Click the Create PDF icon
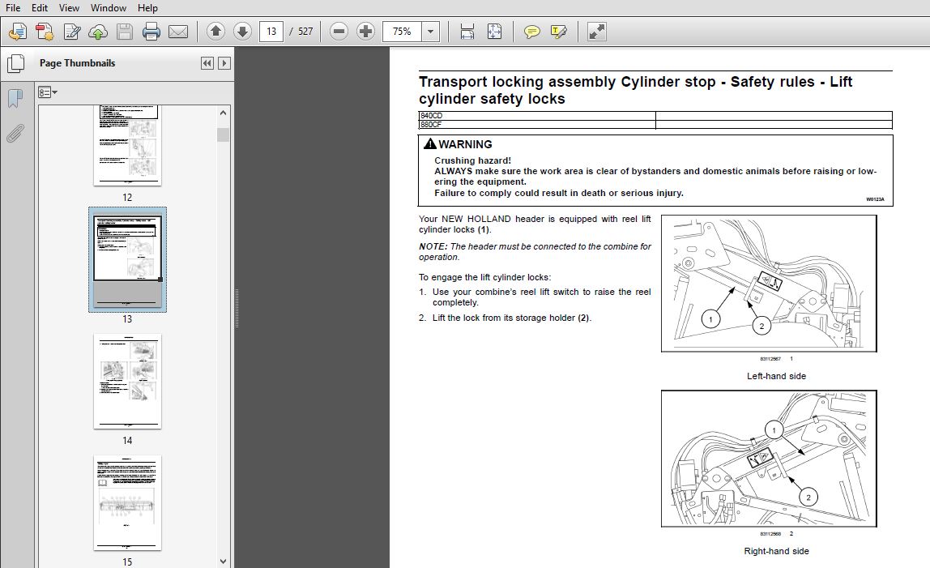The height and width of the screenshot is (568, 930). coord(45,32)
